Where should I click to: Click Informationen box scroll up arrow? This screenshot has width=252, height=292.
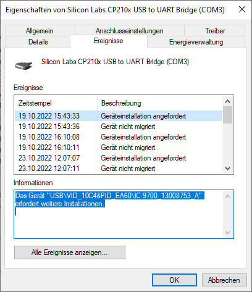[227, 196]
